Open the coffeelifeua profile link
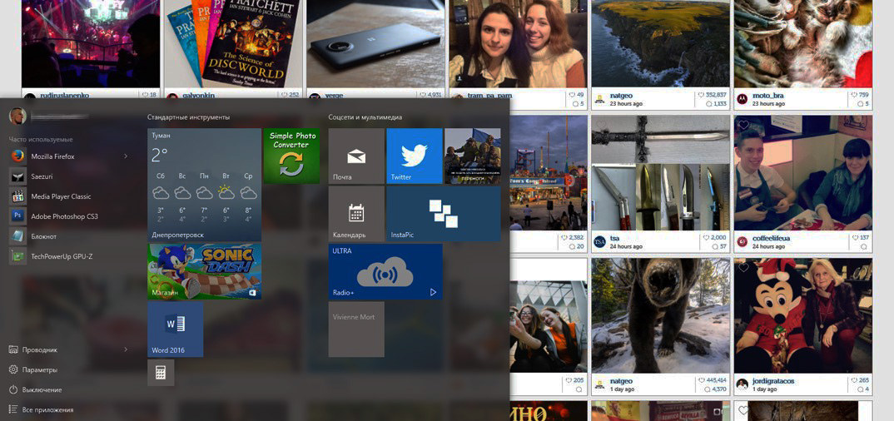The height and width of the screenshot is (421, 894). point(771,238)
